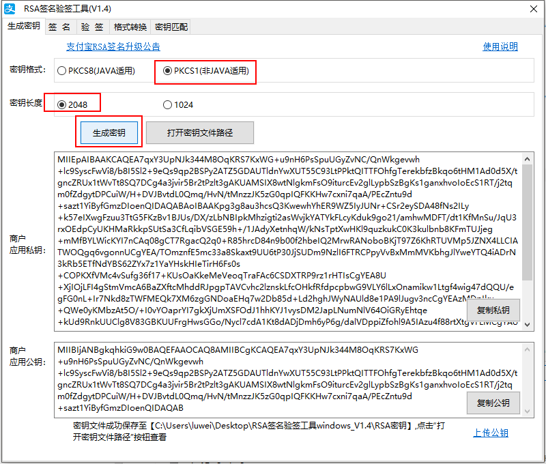Click private key scrollbar down arrow

coord(527,324)
